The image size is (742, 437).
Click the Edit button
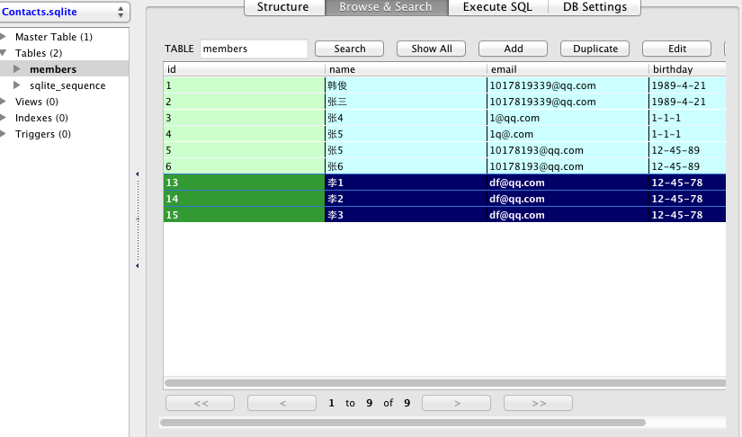point(676,49)
